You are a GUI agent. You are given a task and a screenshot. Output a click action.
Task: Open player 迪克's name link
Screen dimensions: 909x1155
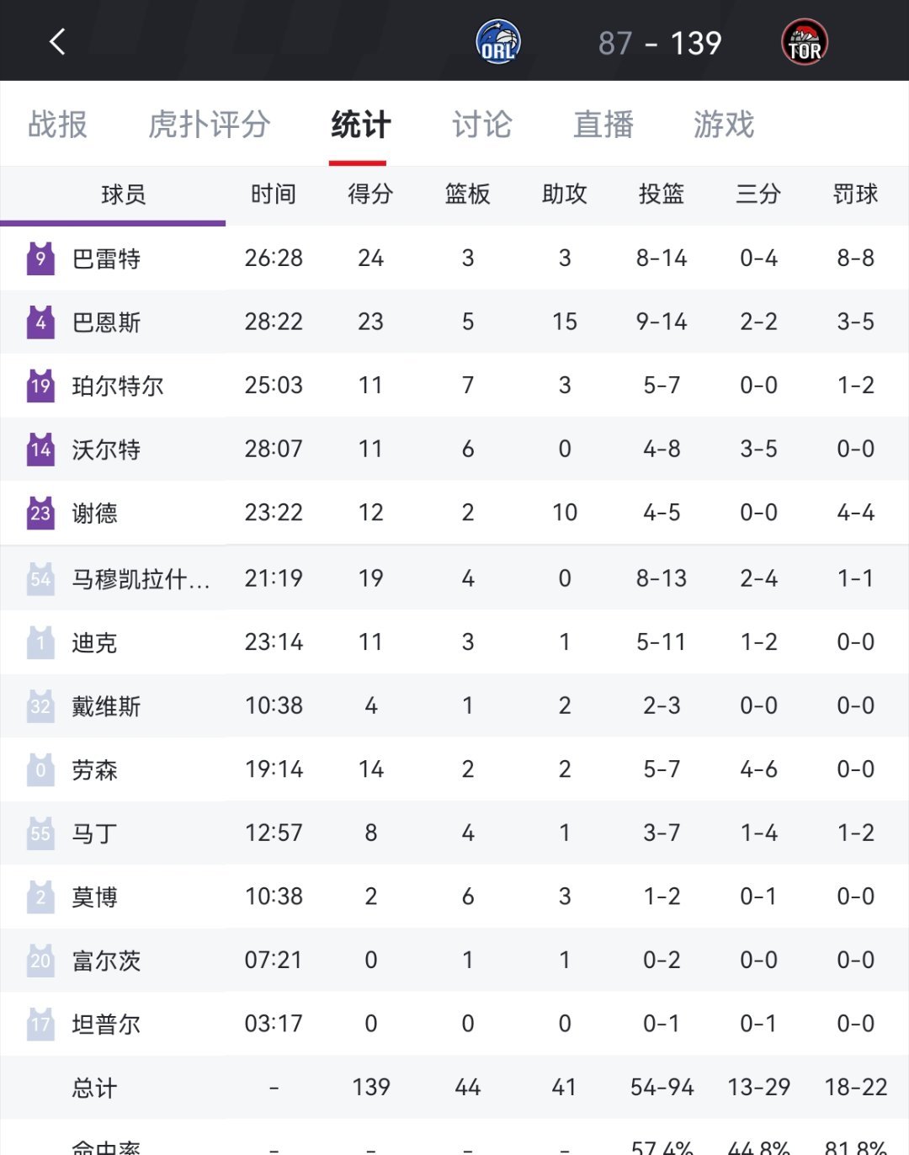click(94, 643)
